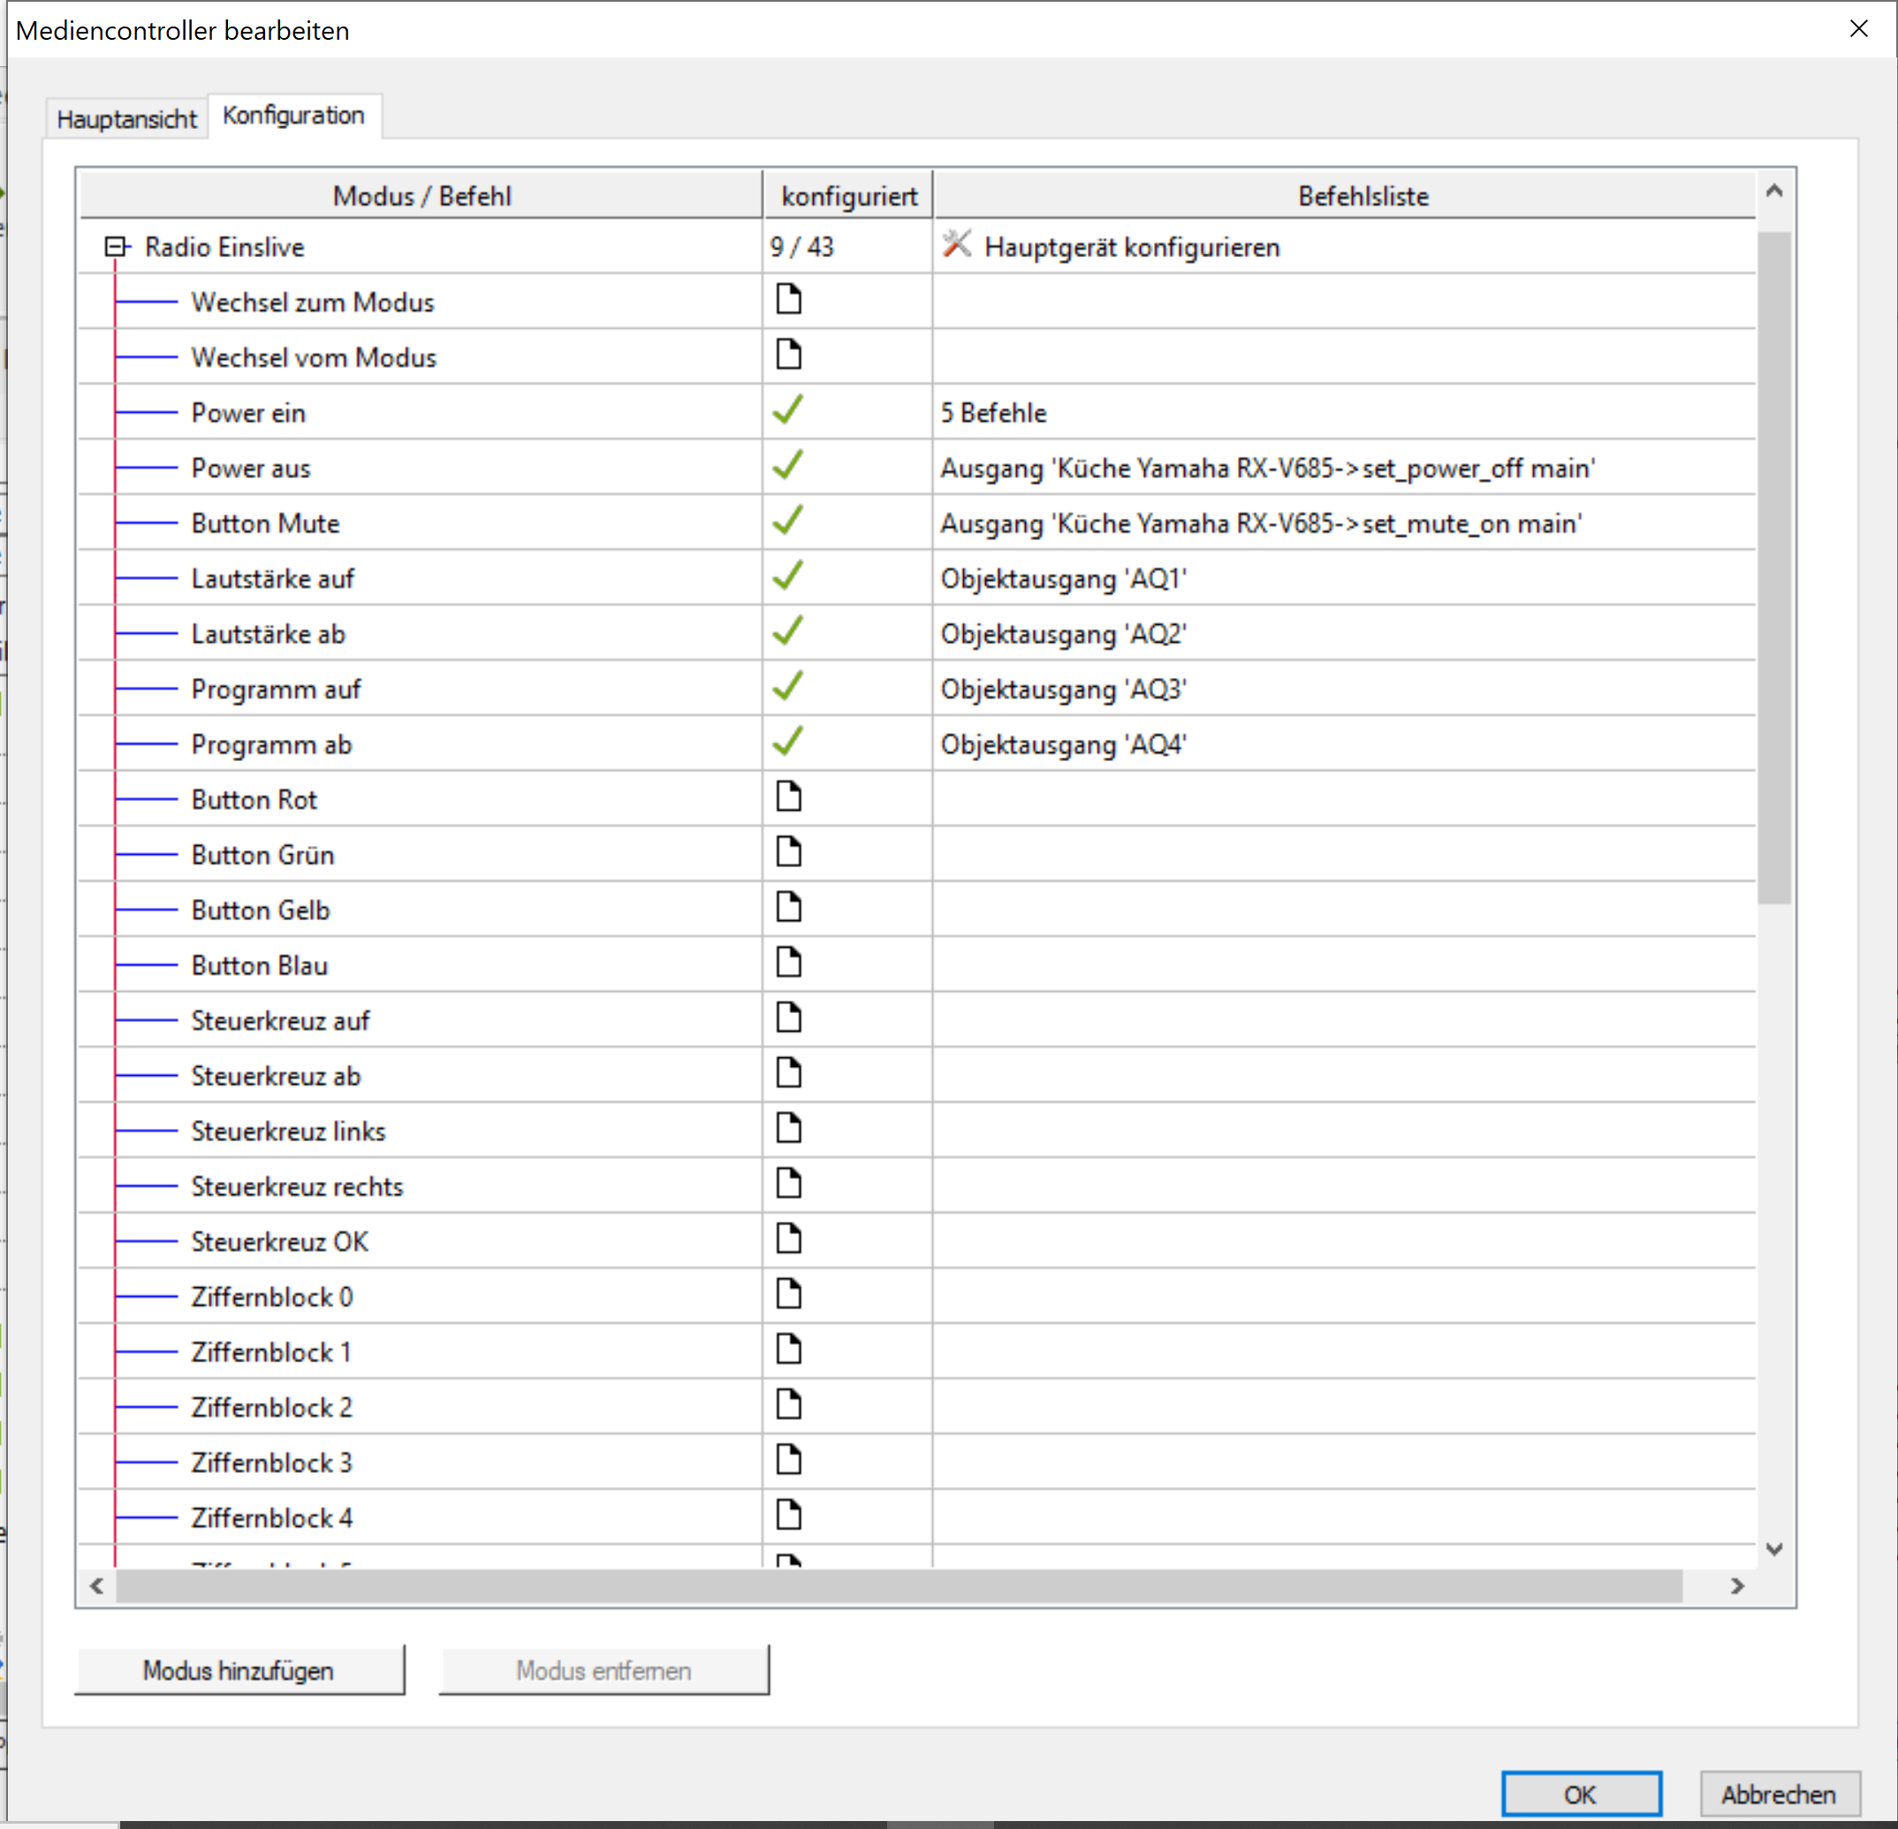Click the green checkmark for Programm ab

[788, 742]
